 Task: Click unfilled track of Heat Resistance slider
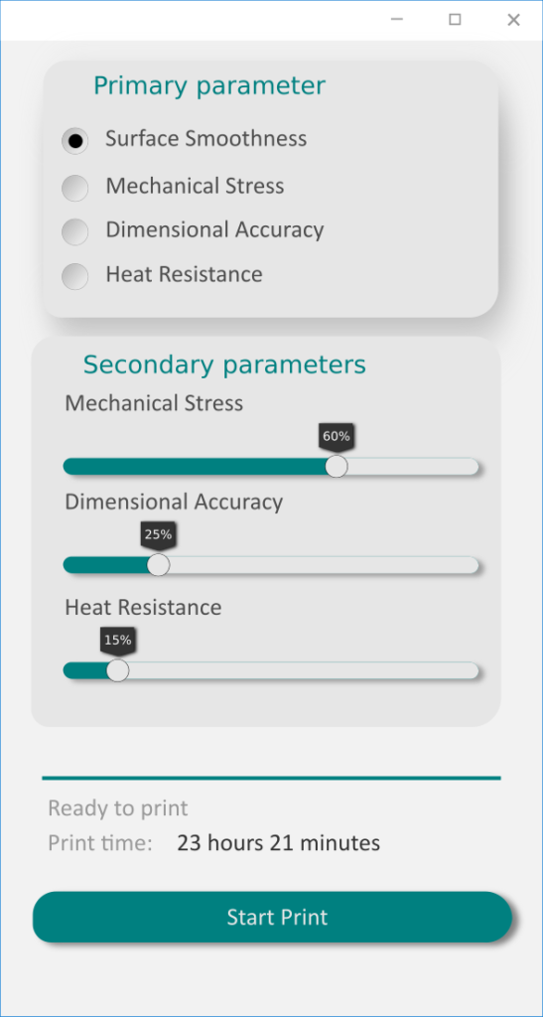pos(303,670)
